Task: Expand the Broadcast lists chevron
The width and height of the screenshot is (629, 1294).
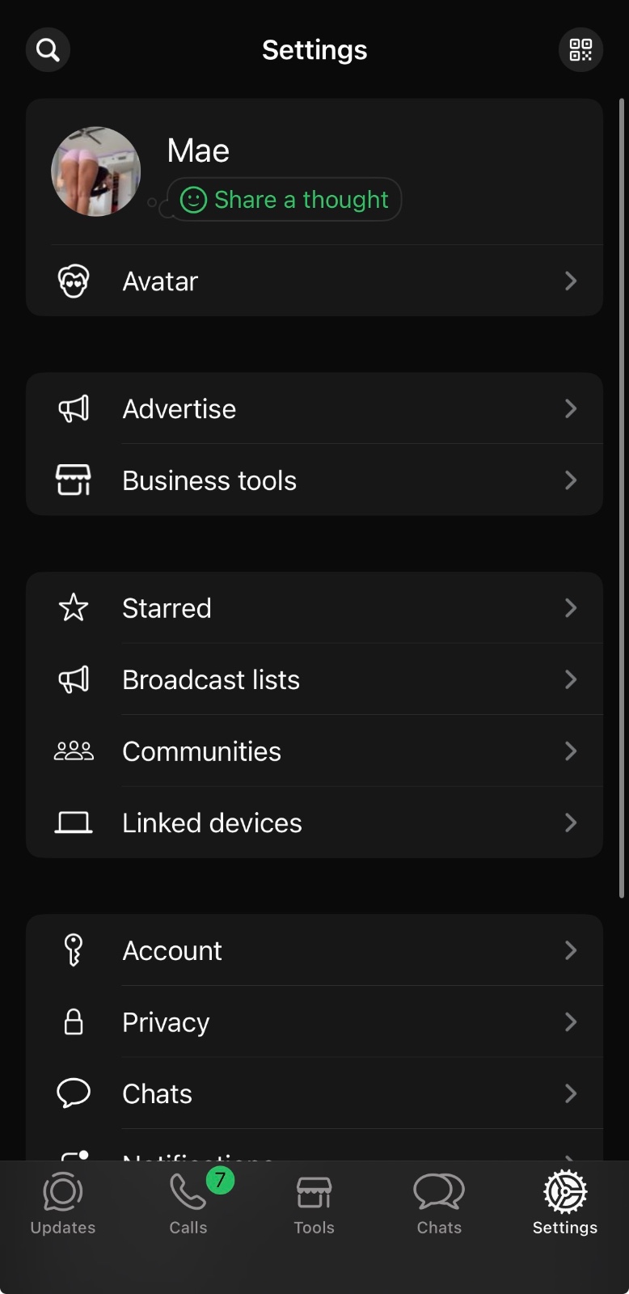Action: (571, 679)
